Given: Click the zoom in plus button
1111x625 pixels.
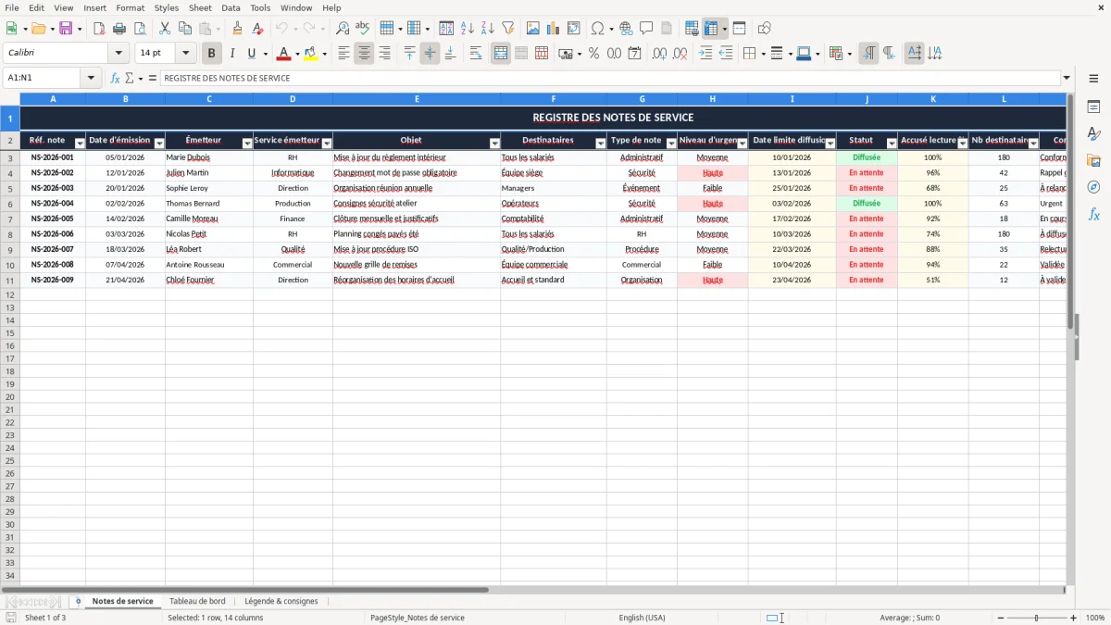Looking at the screenshot, I should (1074, 618).
